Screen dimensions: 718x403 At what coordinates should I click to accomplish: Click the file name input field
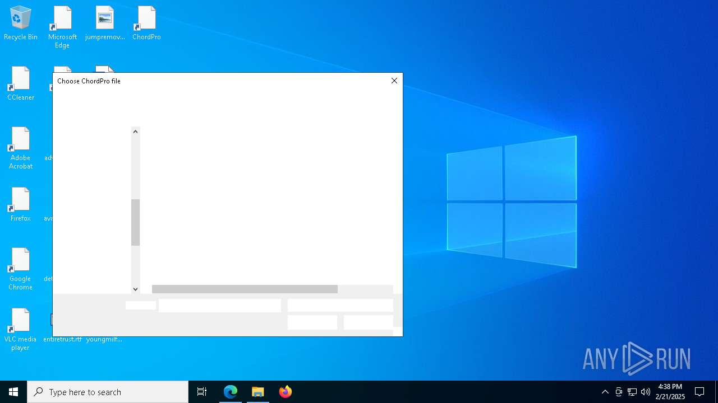(220, 306)
